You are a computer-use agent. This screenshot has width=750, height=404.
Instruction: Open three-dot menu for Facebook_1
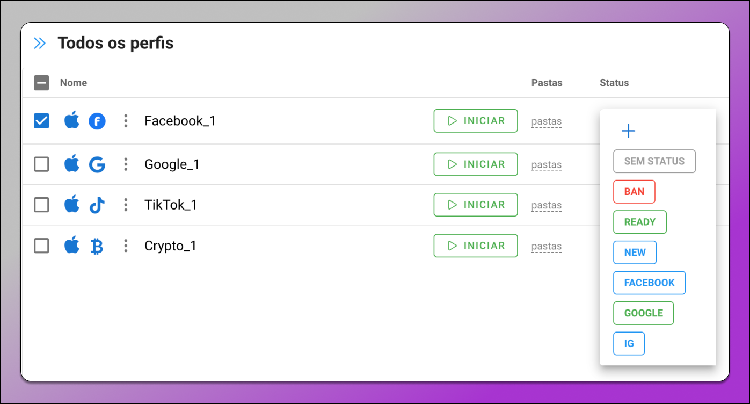point(126,121)
